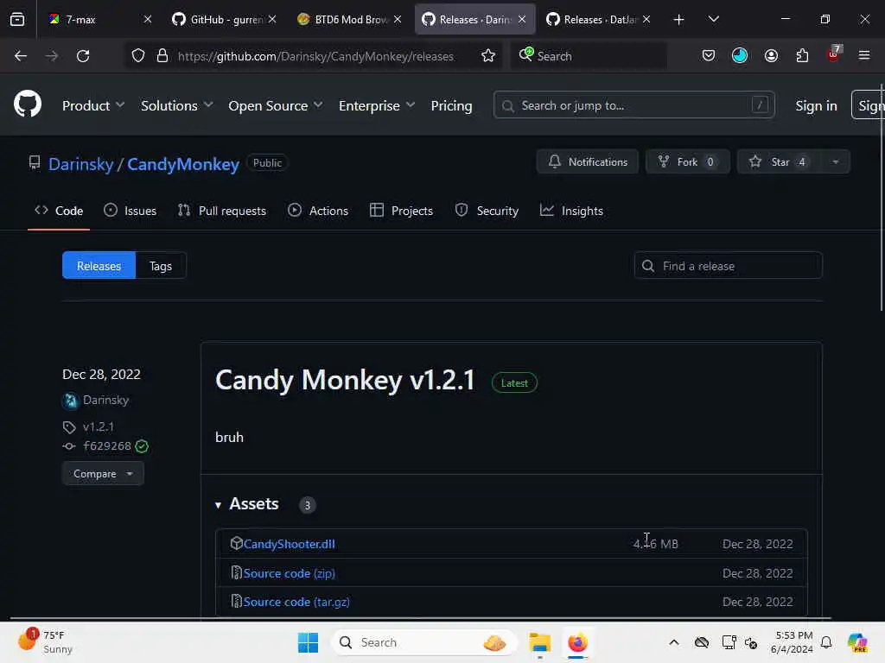Click the GitHub logo home icon

(27, 104)
